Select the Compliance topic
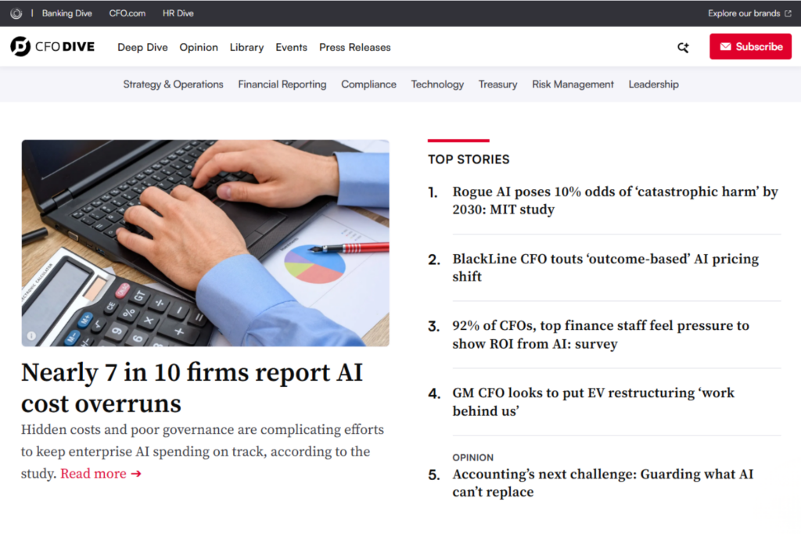801x534 pixels. click(x=369, y=84)
